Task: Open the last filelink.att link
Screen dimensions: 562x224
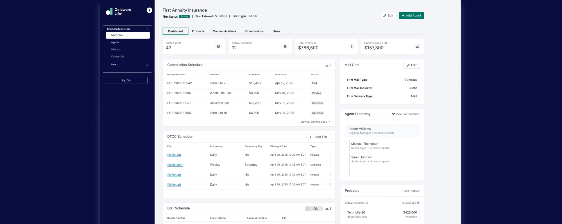Action: click(x=174, y=185)
